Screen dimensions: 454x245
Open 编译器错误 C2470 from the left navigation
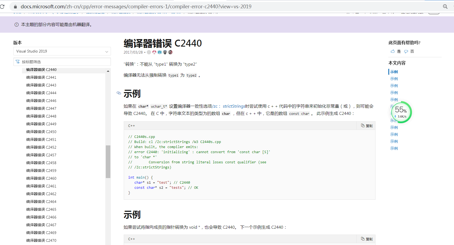point(41,240)
